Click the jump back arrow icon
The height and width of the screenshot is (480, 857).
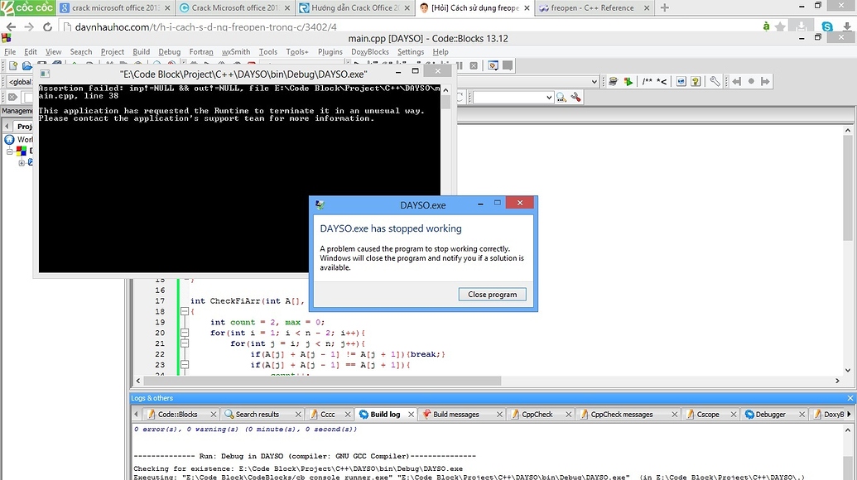point(737,81)
